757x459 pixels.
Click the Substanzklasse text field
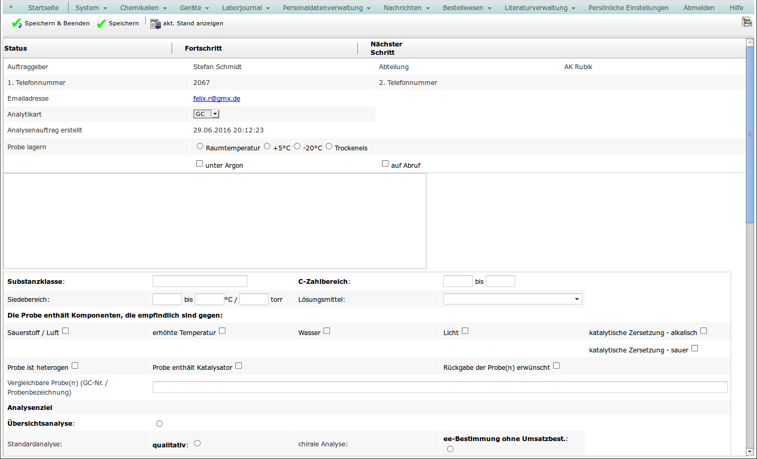(200, 281)
